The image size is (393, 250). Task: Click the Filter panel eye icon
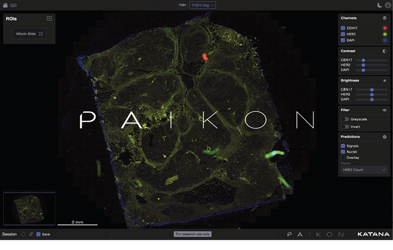pyautogui.click(x=385, y=110)
